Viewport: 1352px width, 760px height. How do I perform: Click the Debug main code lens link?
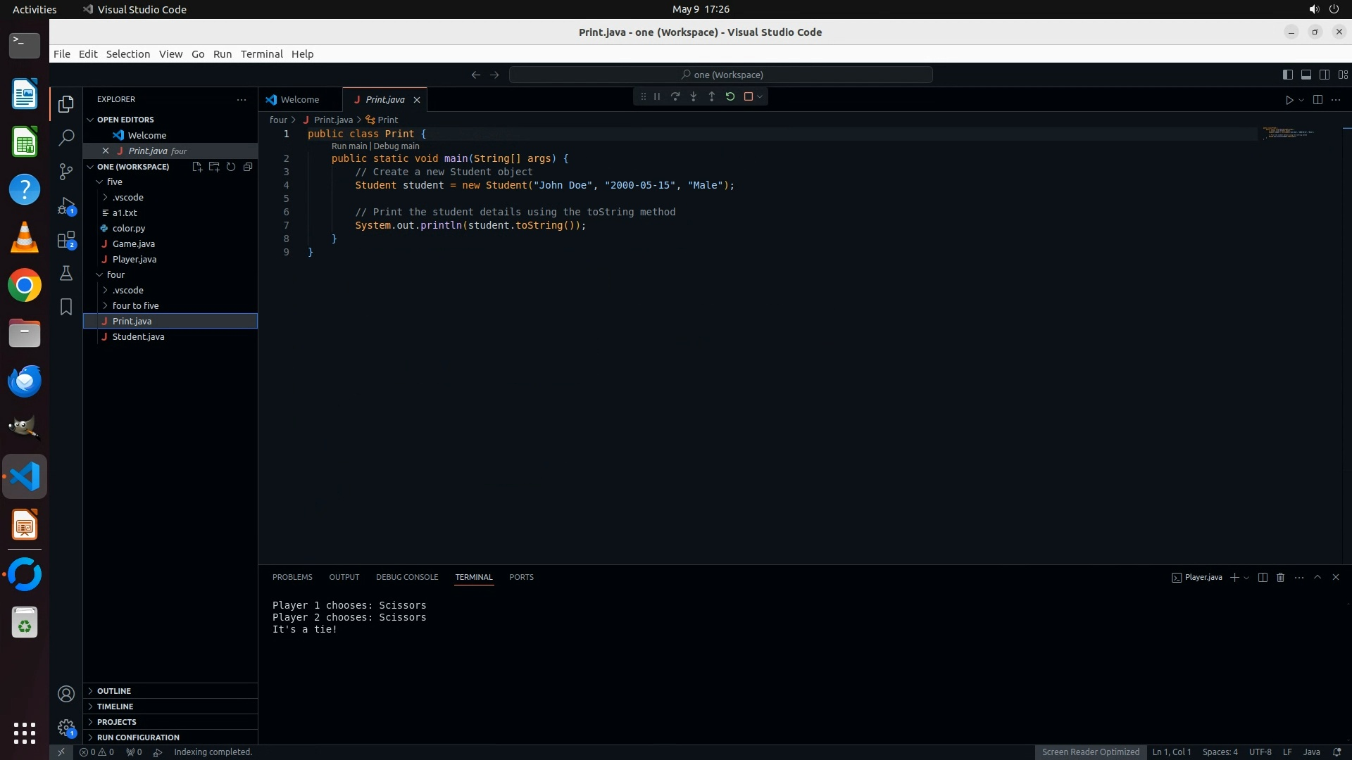tap(396, 146)
